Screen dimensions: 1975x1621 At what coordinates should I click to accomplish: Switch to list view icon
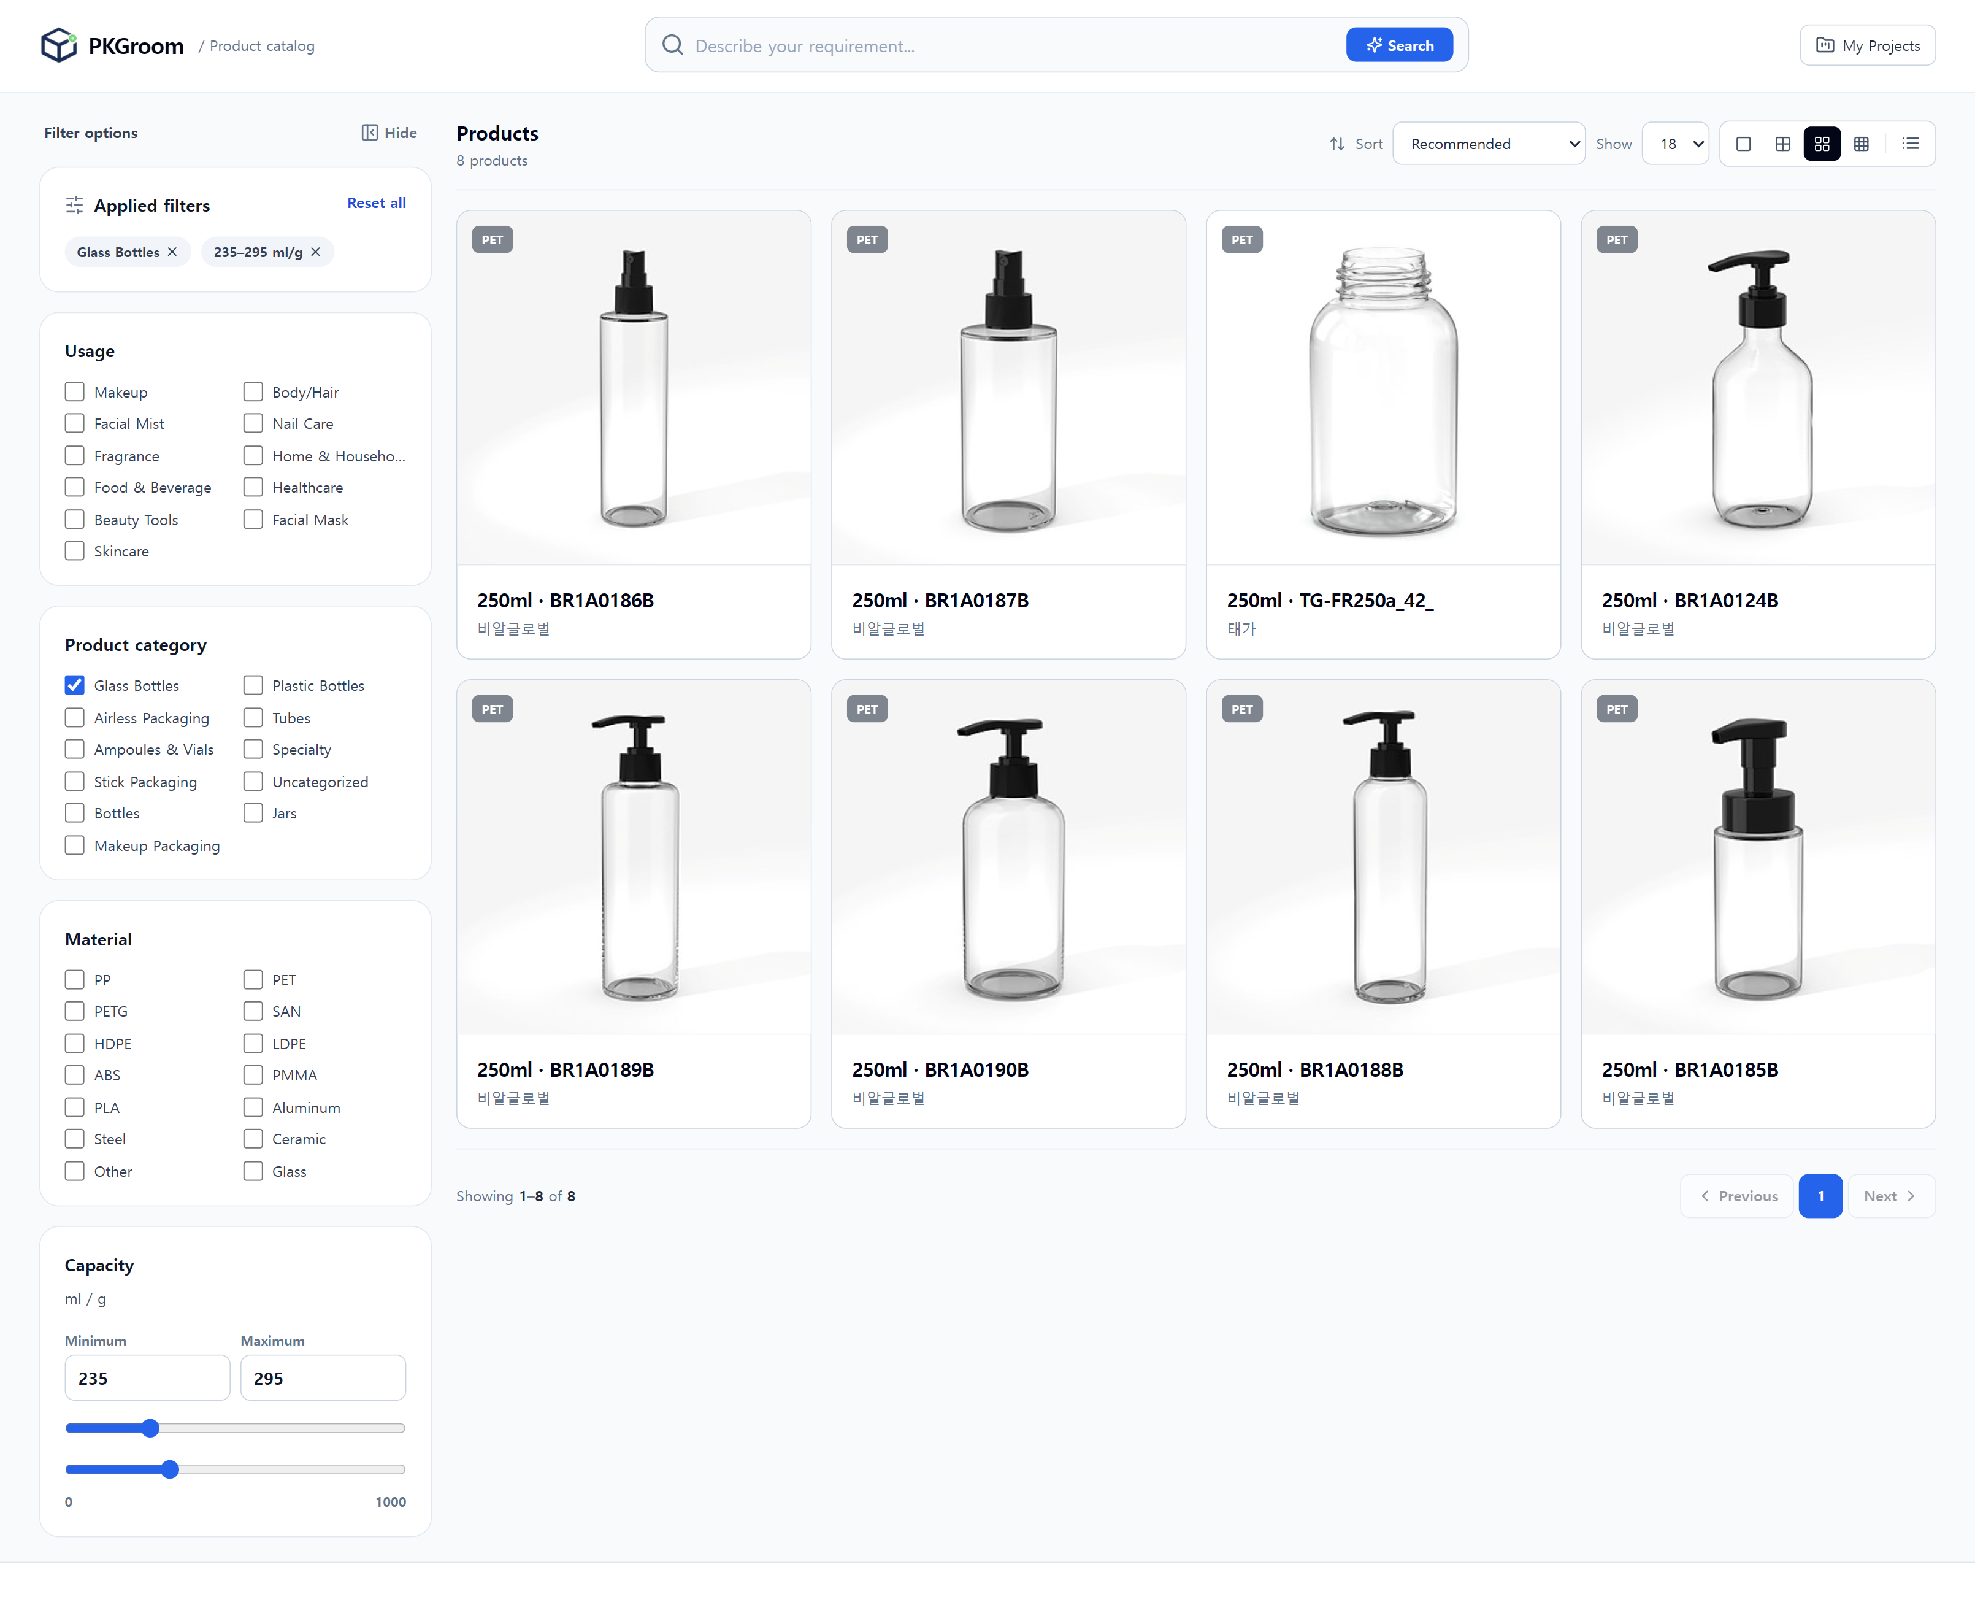[1909, 144]
